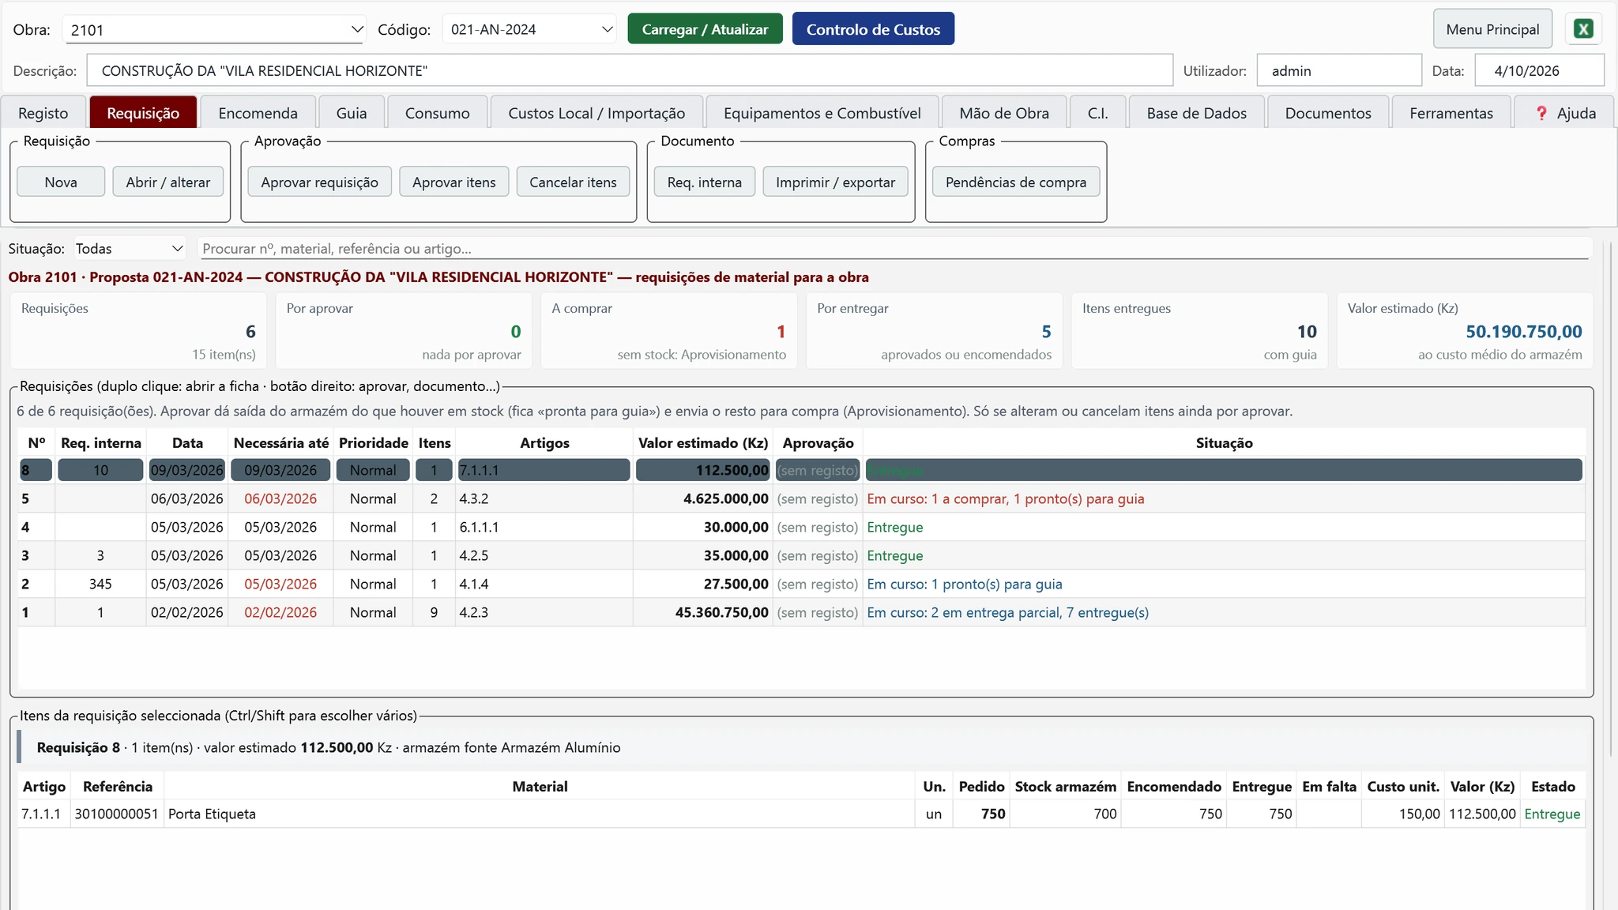Click the Descrição text field
Viewport: 1618px width, 910px height.
tap(630, 70)
